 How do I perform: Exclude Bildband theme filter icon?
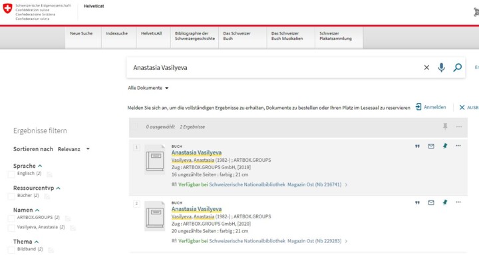click(x=51, y=250)
